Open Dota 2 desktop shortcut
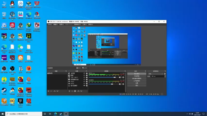The image size is (207, 116). tap(12, 59)
